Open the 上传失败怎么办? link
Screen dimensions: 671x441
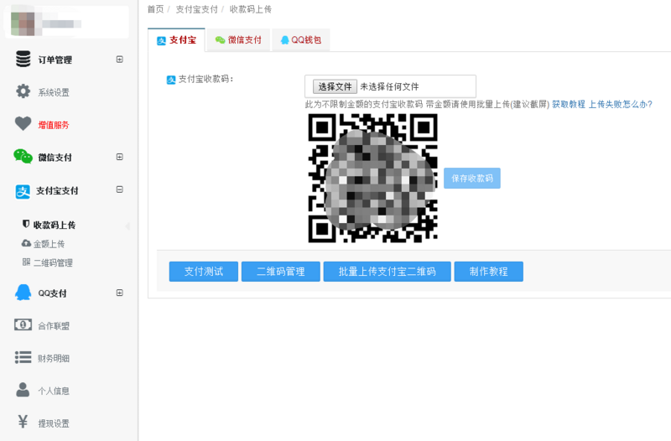pyautogui.click(x=621, y=104)
